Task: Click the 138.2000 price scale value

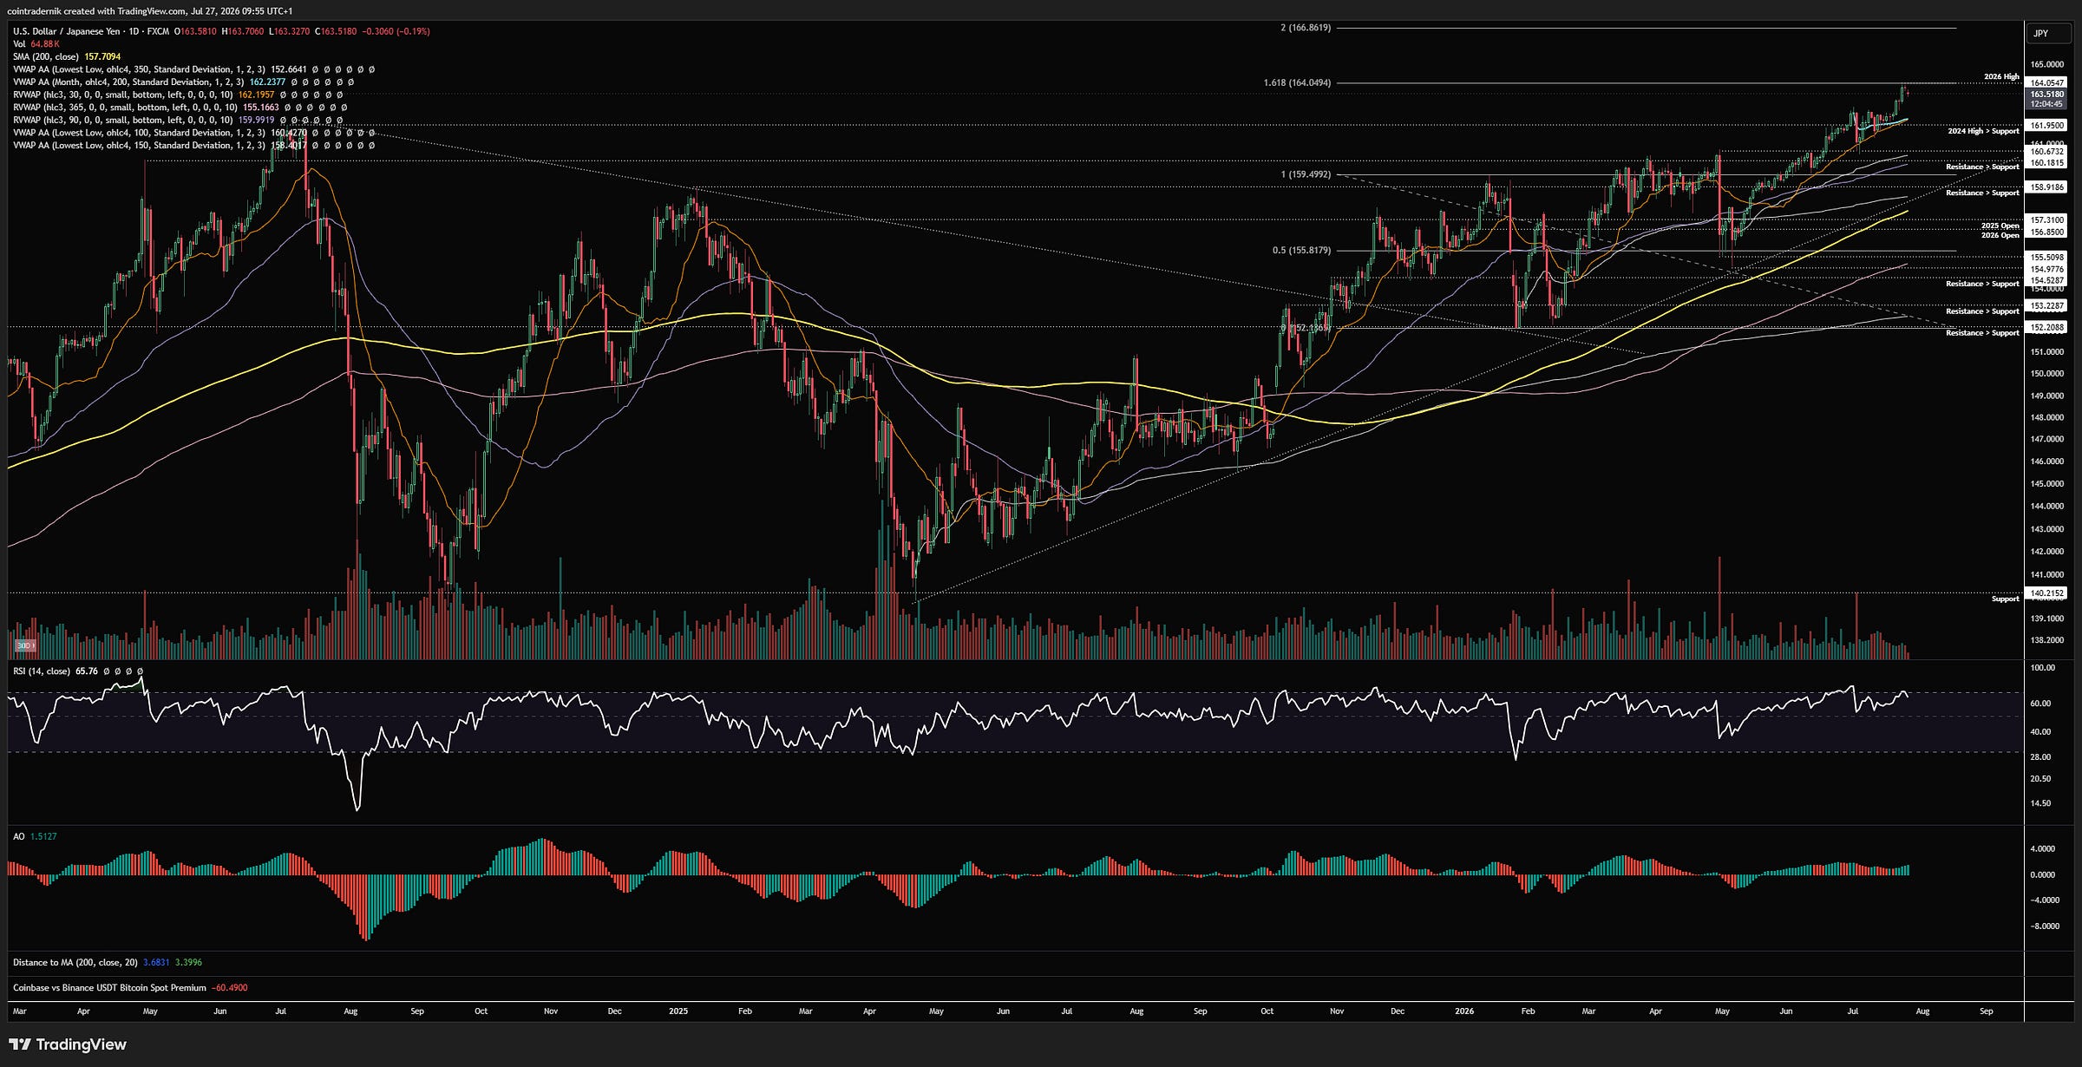Action: coord(2047,640)
